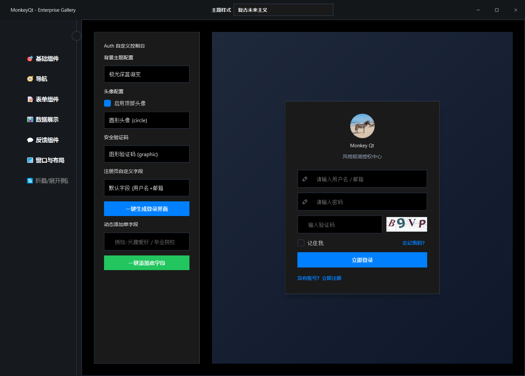Click the 忘记密码? link

point(413,243)
